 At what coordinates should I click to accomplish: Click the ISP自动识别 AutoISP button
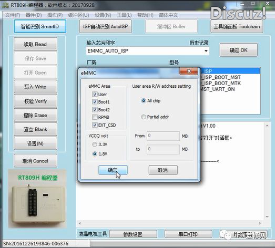click(105, 26)
